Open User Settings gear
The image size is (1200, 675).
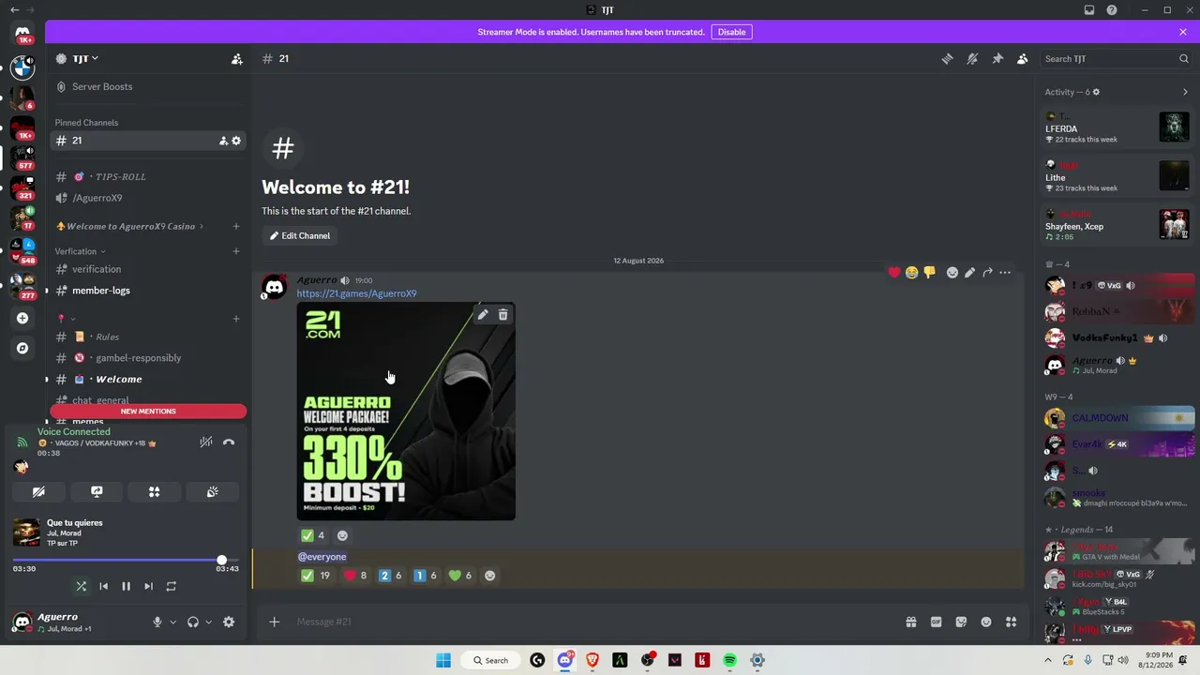tap(229, 622)
